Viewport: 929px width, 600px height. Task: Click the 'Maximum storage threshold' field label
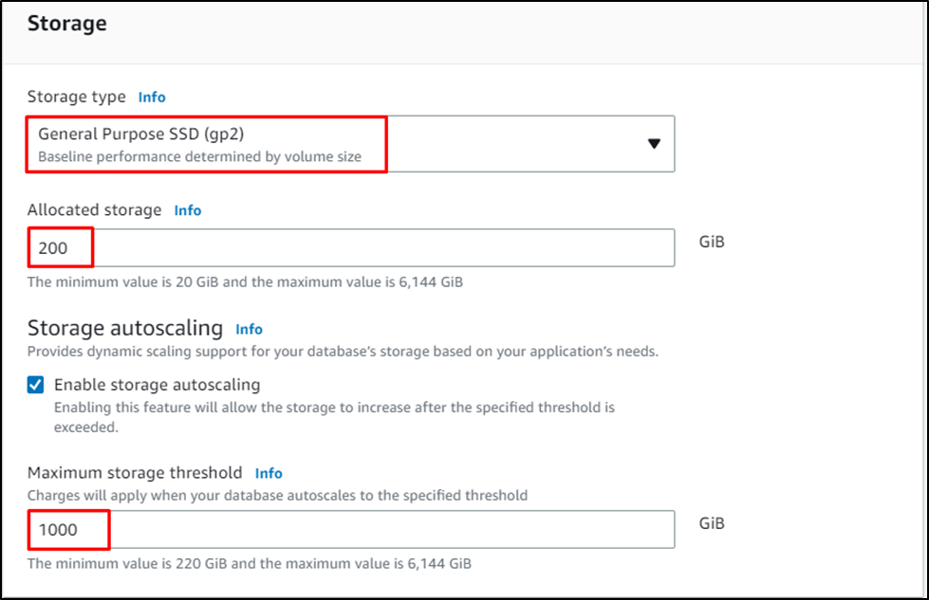pos(135,473)
